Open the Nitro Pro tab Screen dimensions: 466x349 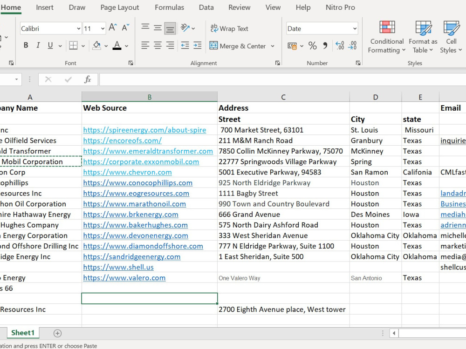[340, 7]
